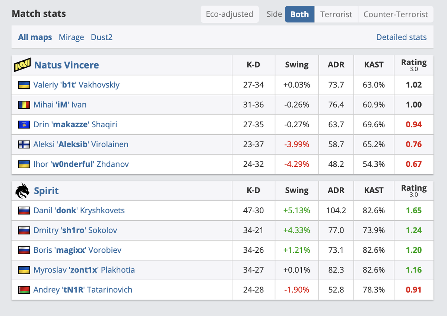447x316 pixels.
Task: Click the Romania flag beside iM
Action: 23,105
